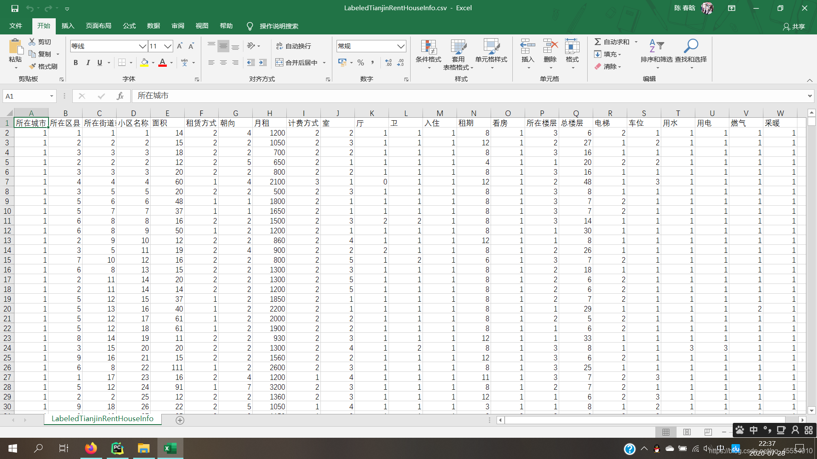Enable Wrap Text option
This screenshot has width=817, height=459.
[x=294, y=46]
